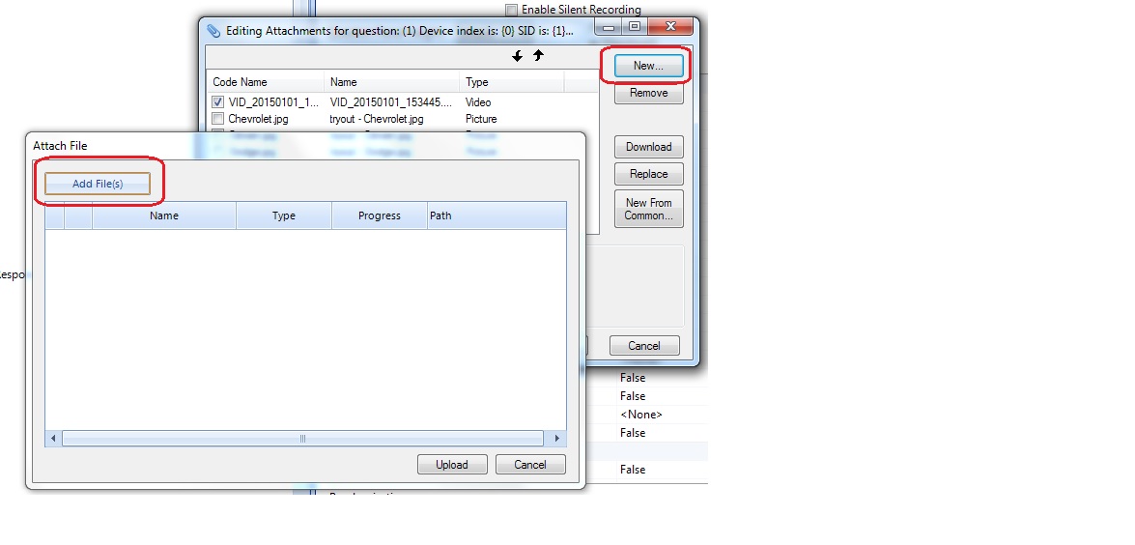Cancel the Editing Attachments dialog
Viewport: 1135px width, 545px height.
tap(644, 346)
